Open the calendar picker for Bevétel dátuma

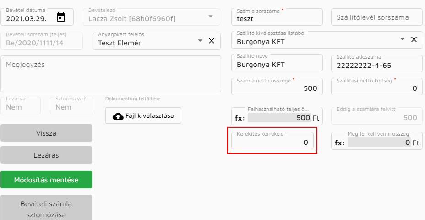point(61,17)
